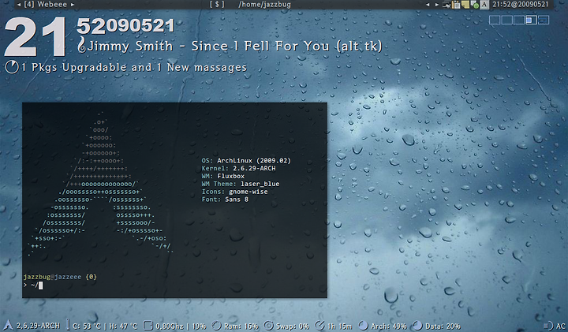
Task: Switch to first workspace in pager
Action: point(495,20)
